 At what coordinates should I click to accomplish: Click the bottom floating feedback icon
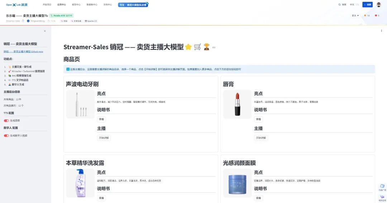point(382,198)
